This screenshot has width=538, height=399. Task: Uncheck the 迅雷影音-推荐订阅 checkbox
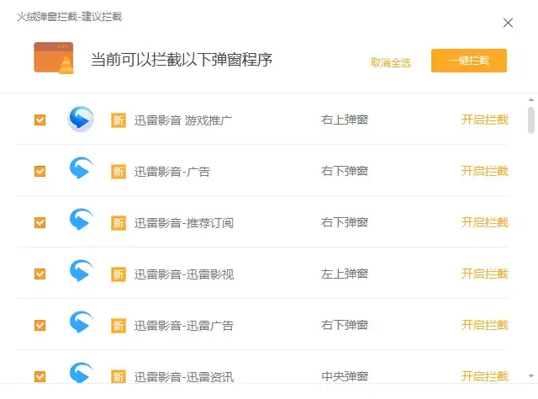(x=40, y=222)
